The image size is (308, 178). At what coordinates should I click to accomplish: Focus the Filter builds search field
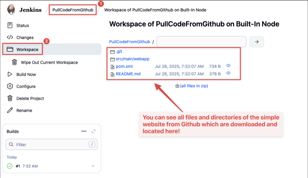tap(51, 144)
